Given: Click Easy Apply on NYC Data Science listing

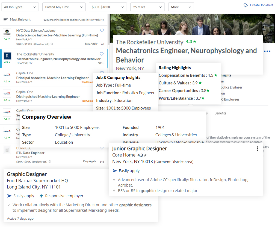Looking at the screenshot, I should pyautogui.click(x=91, y=44).
